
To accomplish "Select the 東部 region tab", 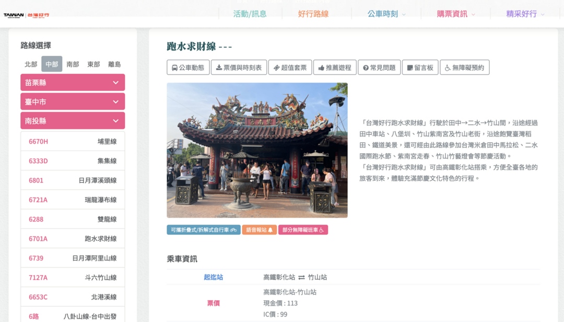I will click(x=93, y=64).
